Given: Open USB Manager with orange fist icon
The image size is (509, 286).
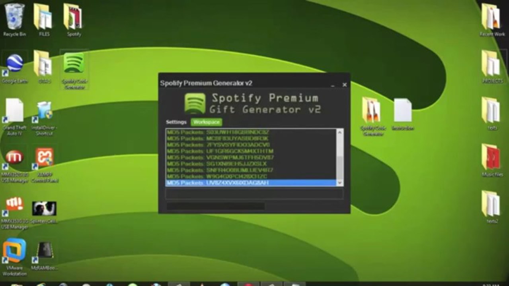Looking at the screenshot, I should (15, 213).
